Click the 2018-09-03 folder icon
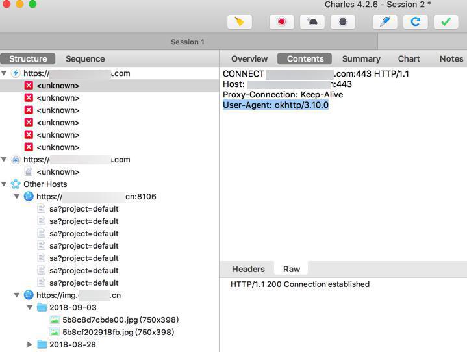 pyautogui.click(x=42, y=307)
